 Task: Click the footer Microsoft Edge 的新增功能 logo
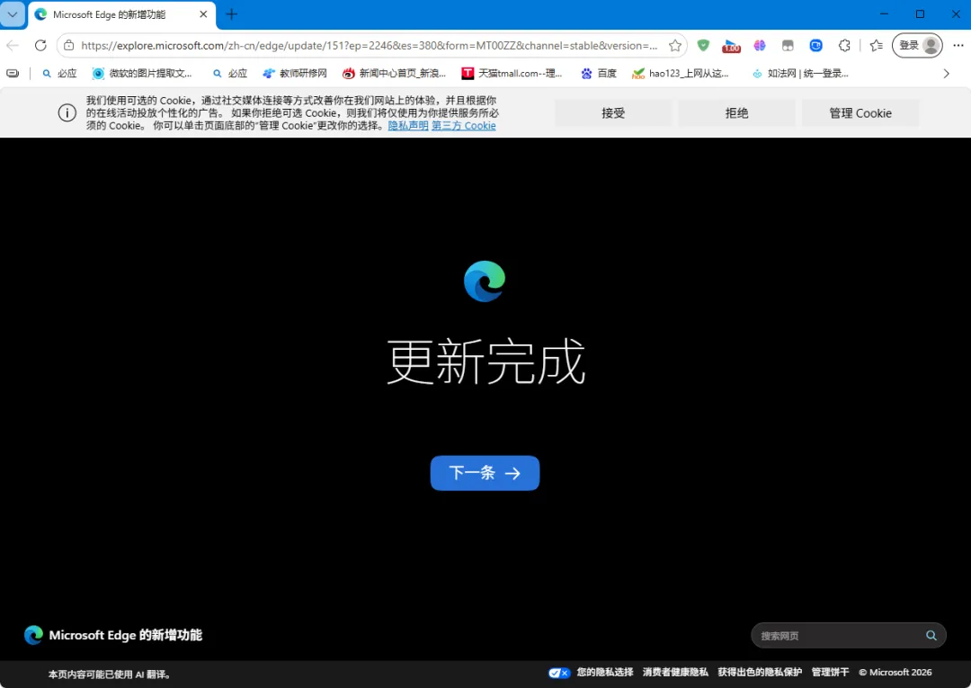coord(112,635)
